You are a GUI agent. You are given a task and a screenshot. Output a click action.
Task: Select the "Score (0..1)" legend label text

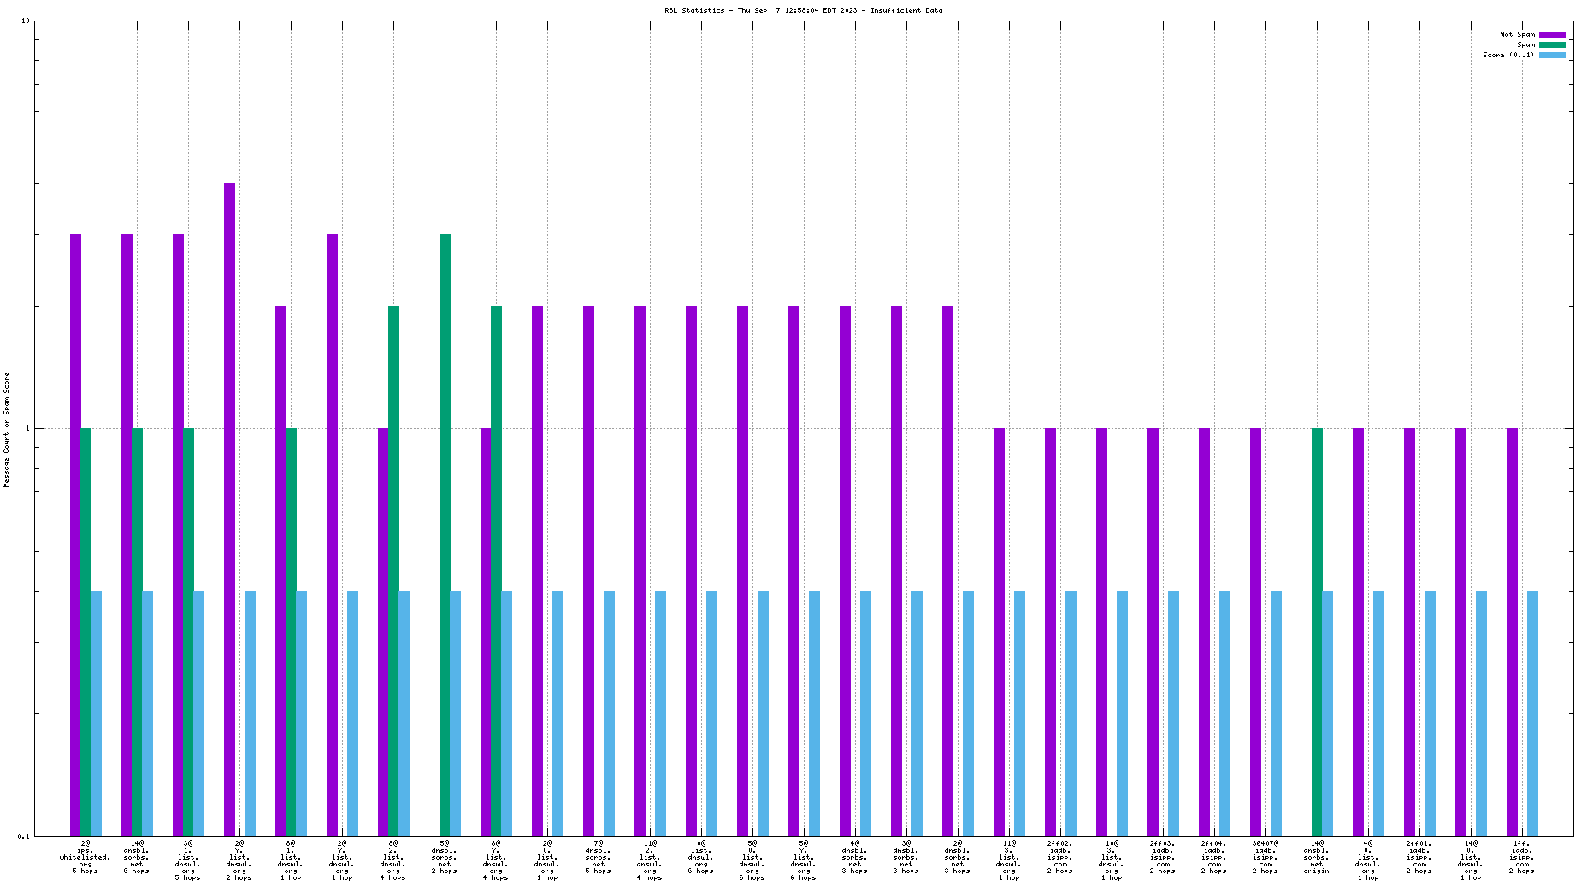tap(1508, 56)
